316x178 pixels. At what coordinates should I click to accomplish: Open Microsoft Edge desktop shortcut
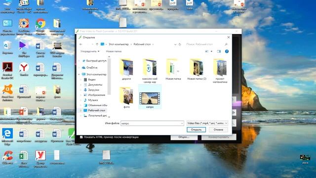[x=7, y=136]
